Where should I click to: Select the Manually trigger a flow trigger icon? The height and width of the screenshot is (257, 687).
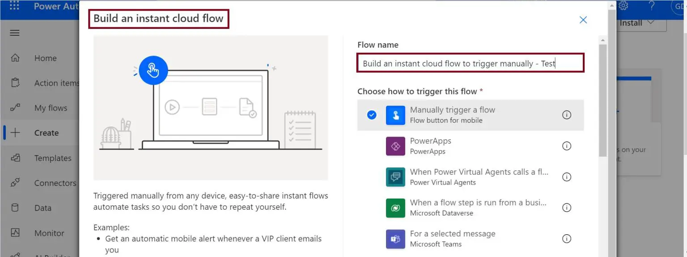click(x=395, y=115)
